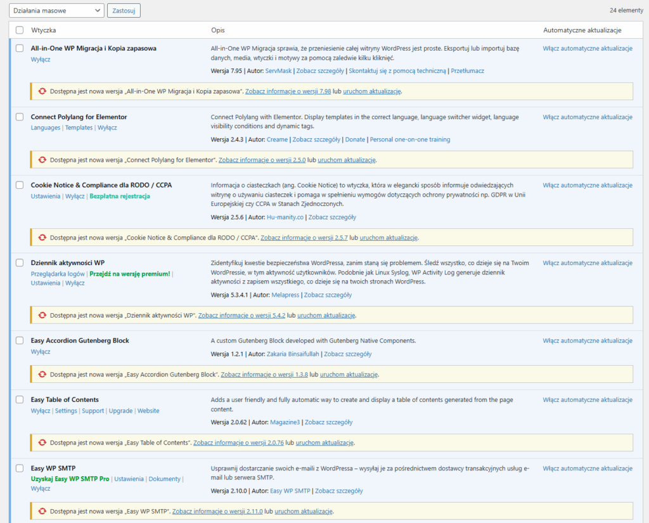This screenshot has height=523, width=649.
Task: Click the update icon in Easy WP SMTP notice
Action: coord(42,511)
